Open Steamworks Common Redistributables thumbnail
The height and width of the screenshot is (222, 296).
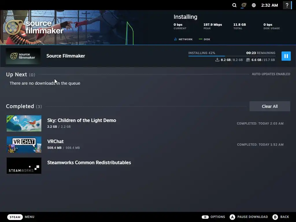pyautogui.click(x=24, y=166)
